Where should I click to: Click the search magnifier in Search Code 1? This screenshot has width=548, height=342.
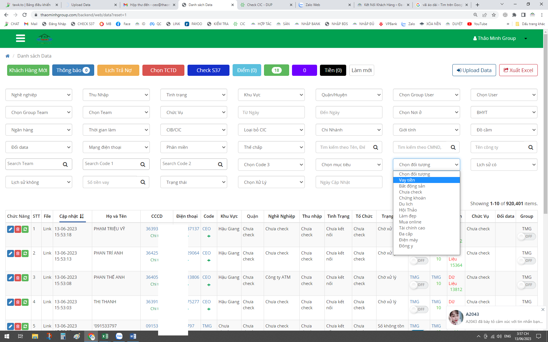point(143,164)
